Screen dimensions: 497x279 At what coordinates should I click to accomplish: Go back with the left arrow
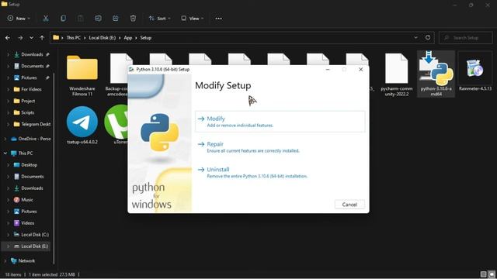click(x=8, y=38)
